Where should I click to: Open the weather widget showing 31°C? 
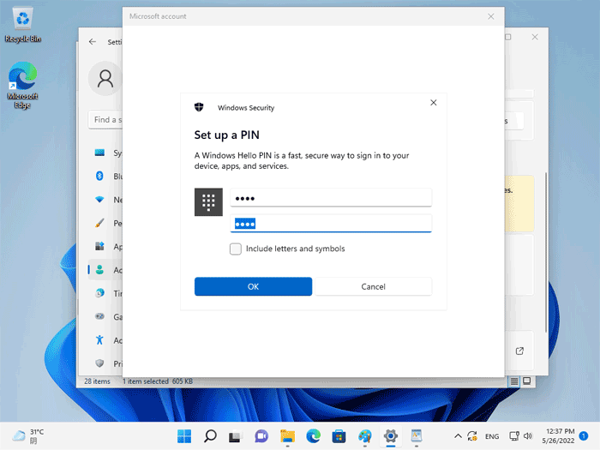28,436
